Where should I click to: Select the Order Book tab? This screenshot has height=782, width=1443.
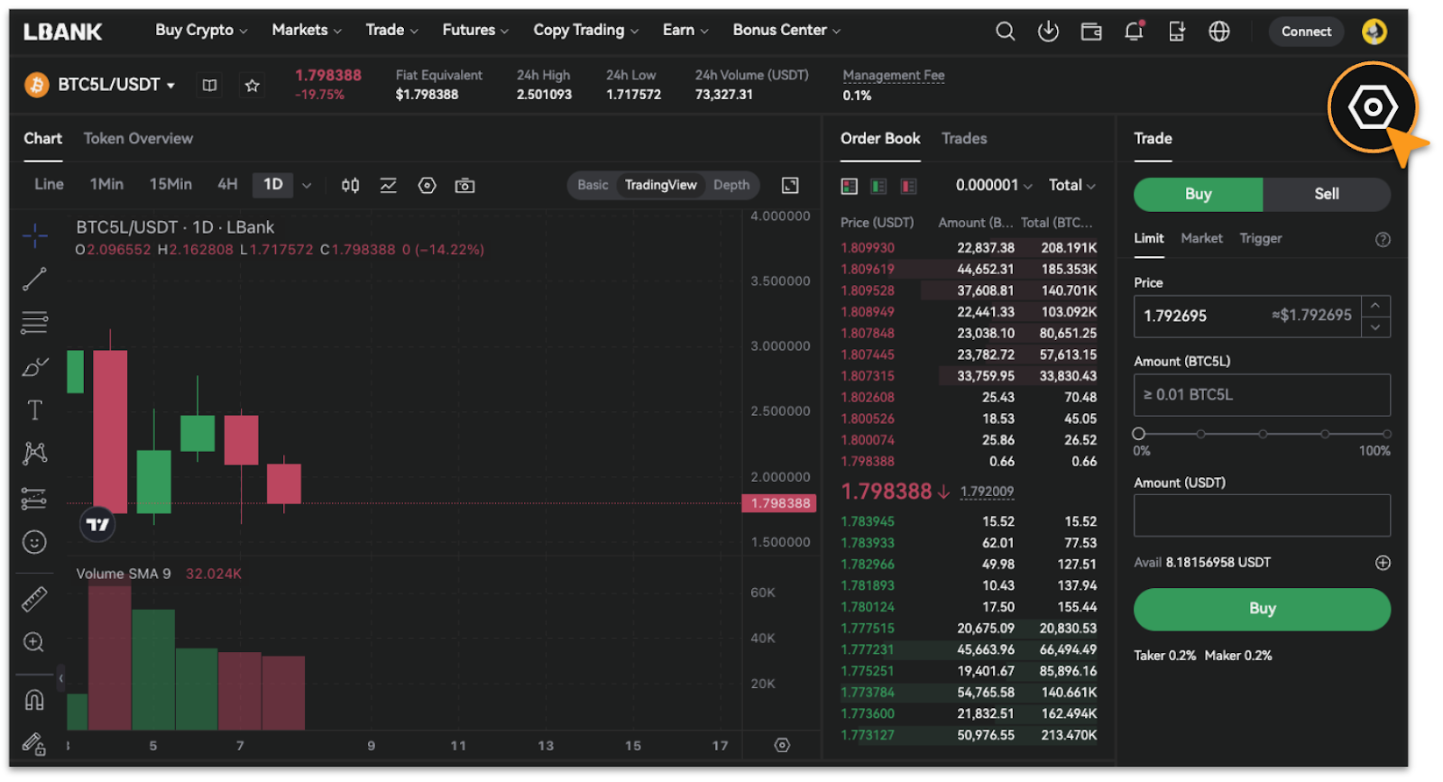click(x=880, y=138)
